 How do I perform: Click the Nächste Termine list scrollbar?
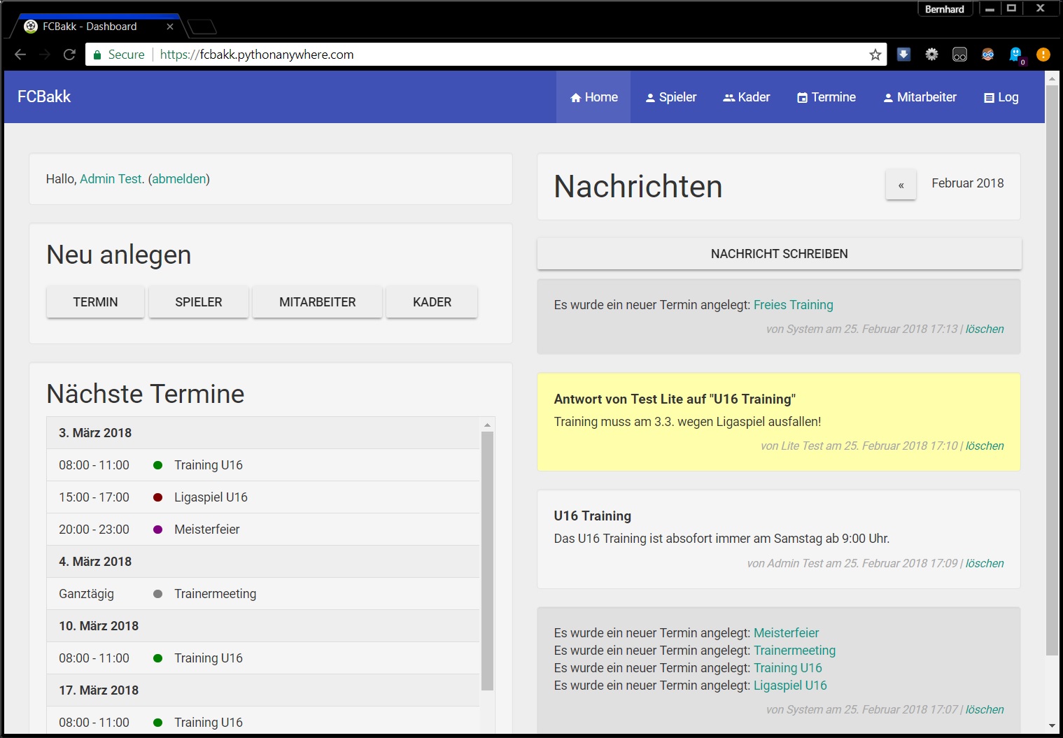[487, 560]
